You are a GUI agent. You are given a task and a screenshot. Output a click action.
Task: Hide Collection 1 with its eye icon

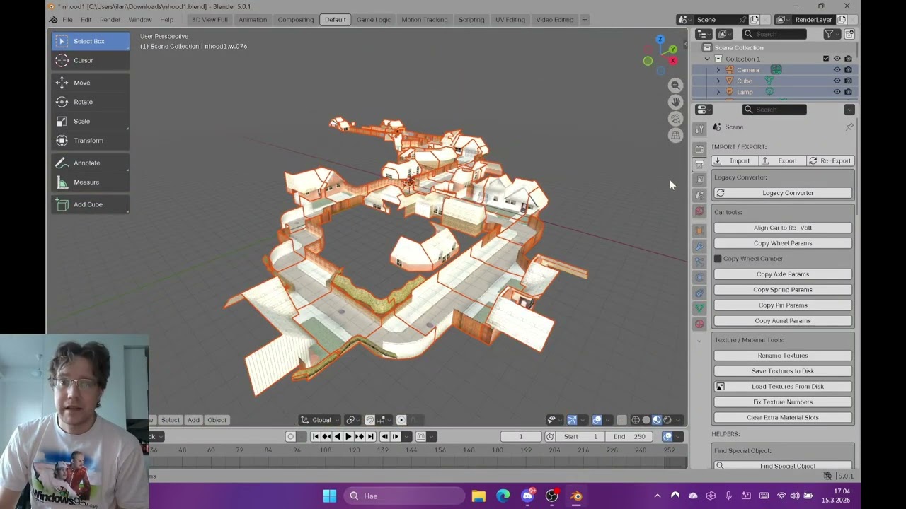click(837, 59)
